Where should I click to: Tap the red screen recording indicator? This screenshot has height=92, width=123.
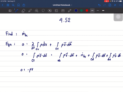click(107, 1)
